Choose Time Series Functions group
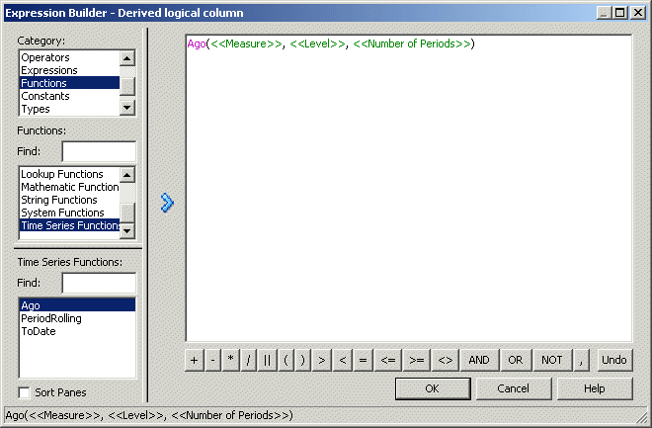The image size is (652, 428). [x=69, y=225]
